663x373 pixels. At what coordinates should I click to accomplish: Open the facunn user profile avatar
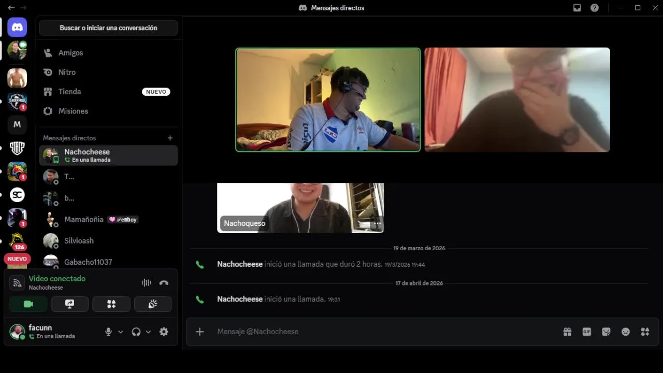(17, 332)
